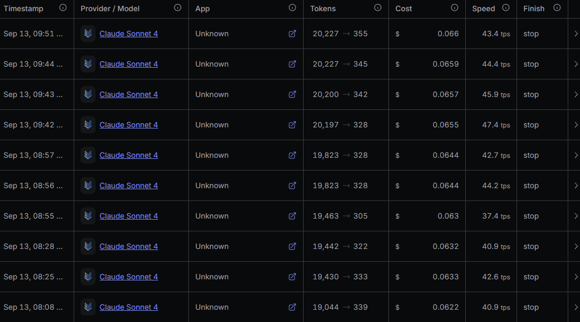
Task: Click the Timestamp column header label
Action: tap(23, 9)
